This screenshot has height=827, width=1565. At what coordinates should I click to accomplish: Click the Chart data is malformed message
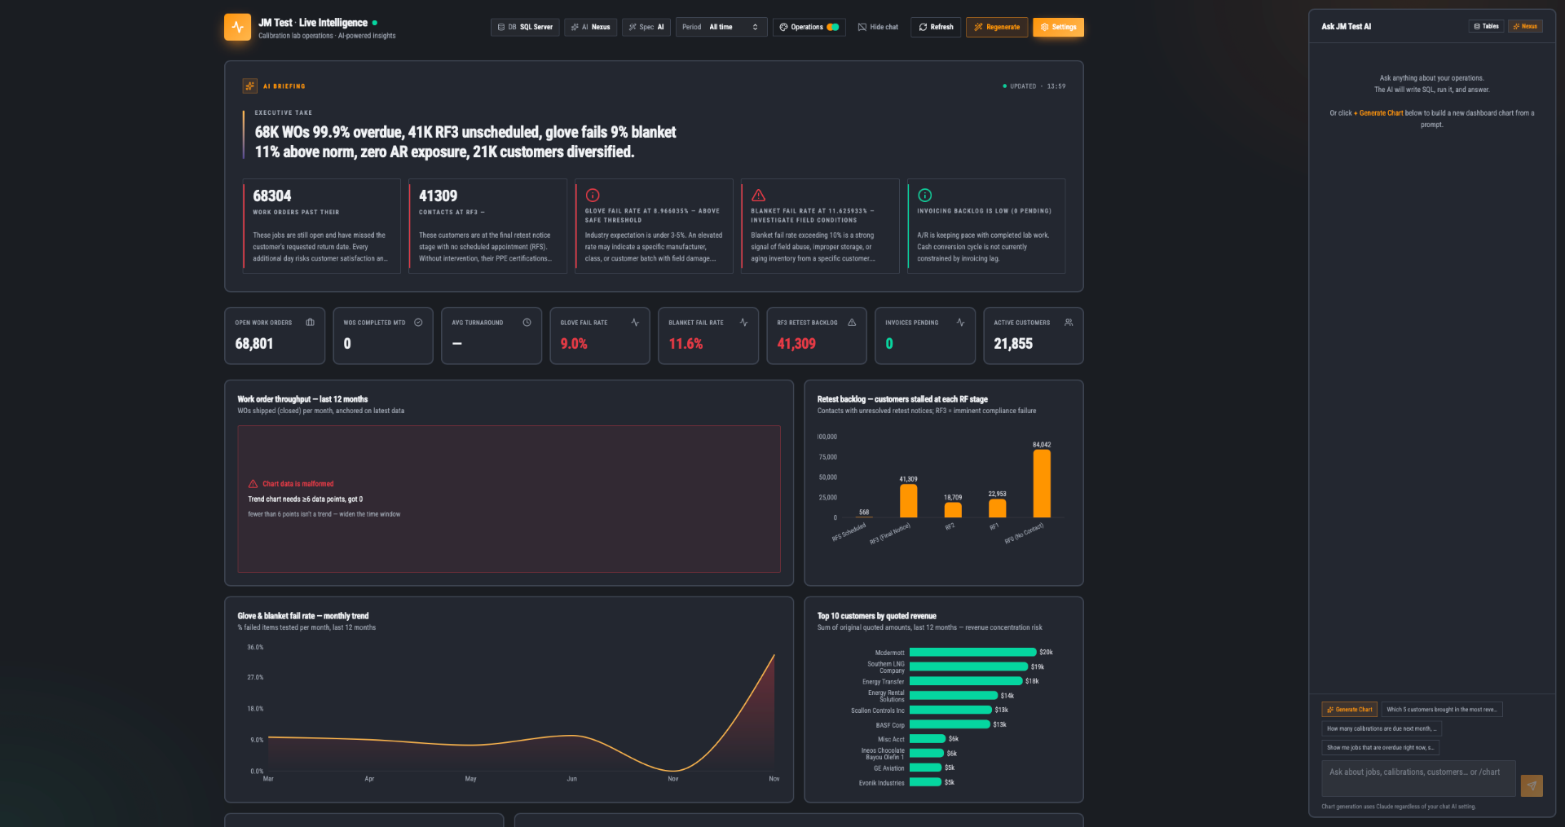[298, 484]
